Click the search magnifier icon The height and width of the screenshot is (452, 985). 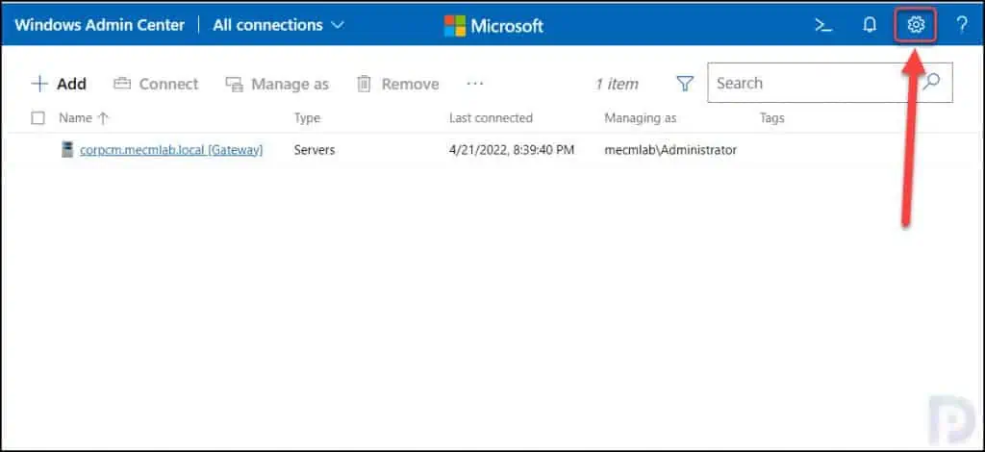931,83
